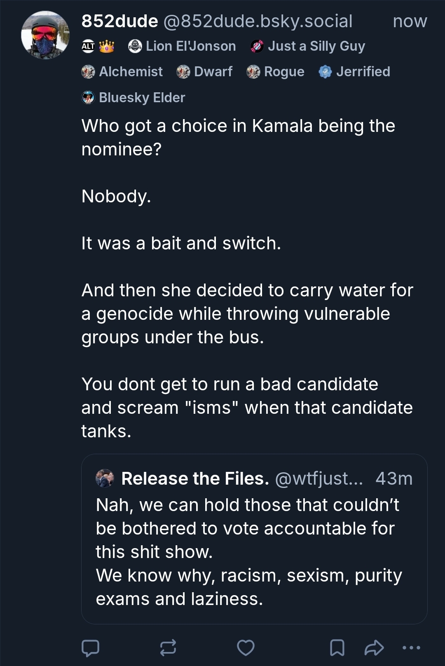Image resolution: width=445 pixels, height=666 pixels.
Task: Click the Bluesky Elder label
Action: [133, 98]
